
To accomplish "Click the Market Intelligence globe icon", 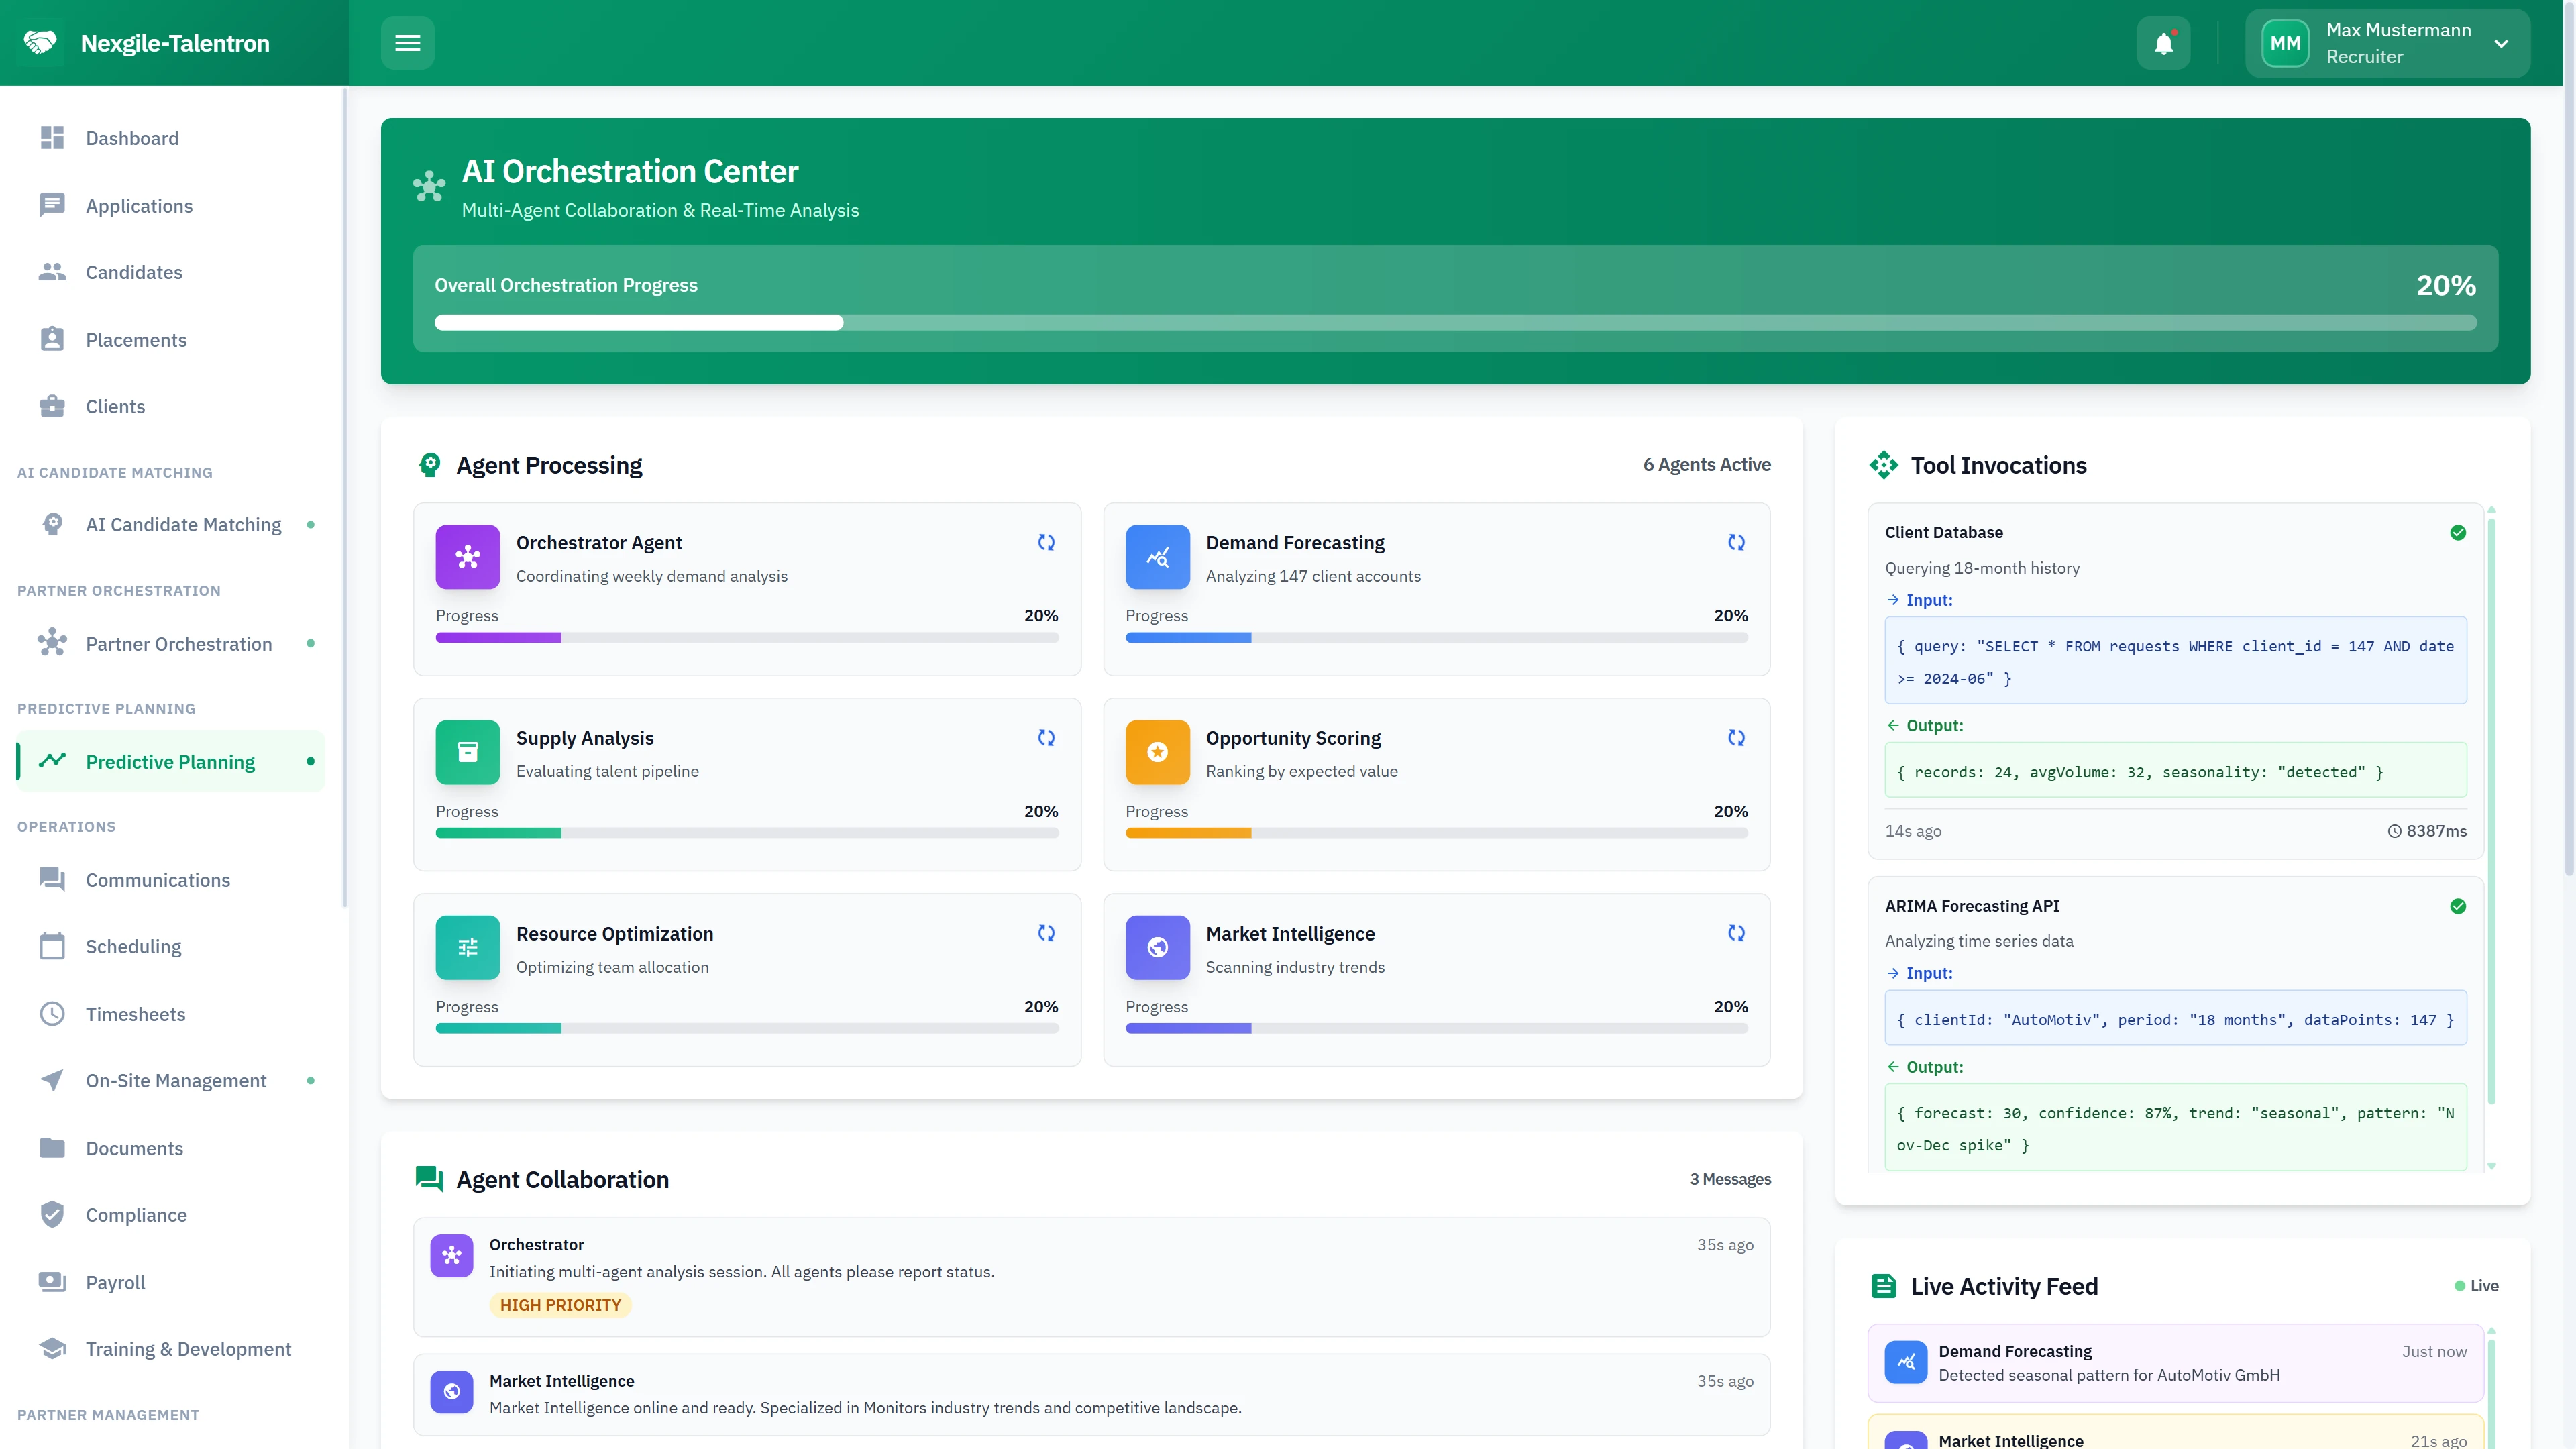I will (1157, 947).
